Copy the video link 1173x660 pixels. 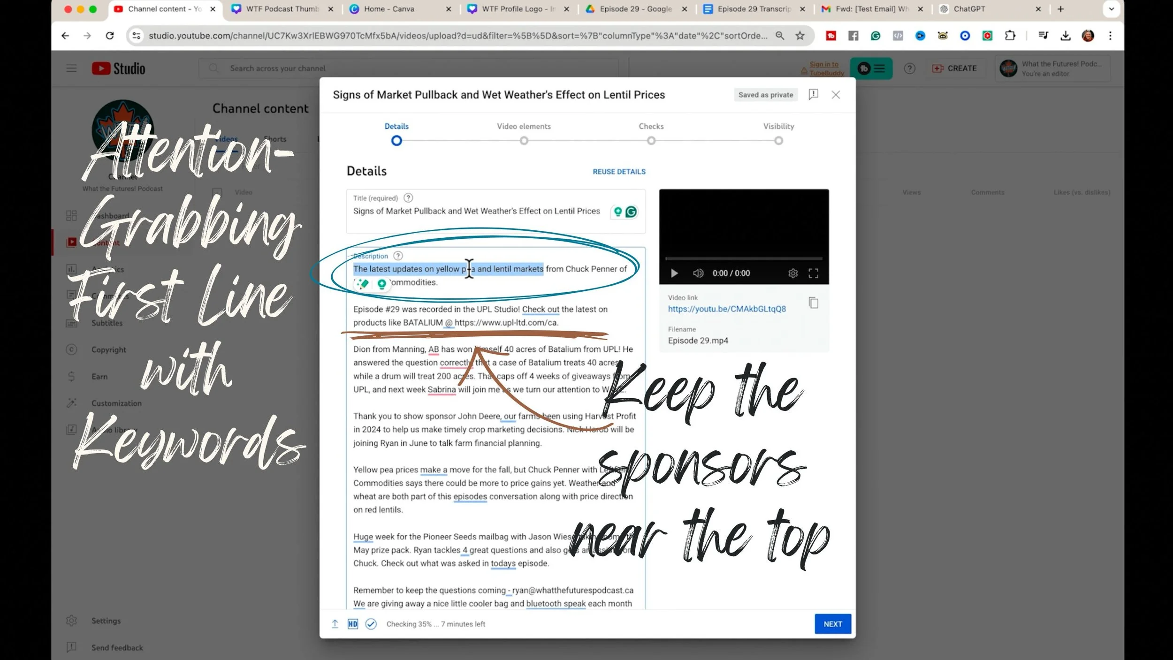pos(814,303)
